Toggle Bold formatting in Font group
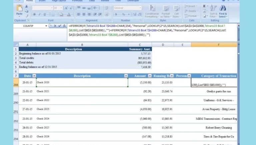Image resolution: width=256 pixels, height=145 pixels. pyautogui.click(x=34, y=14)
